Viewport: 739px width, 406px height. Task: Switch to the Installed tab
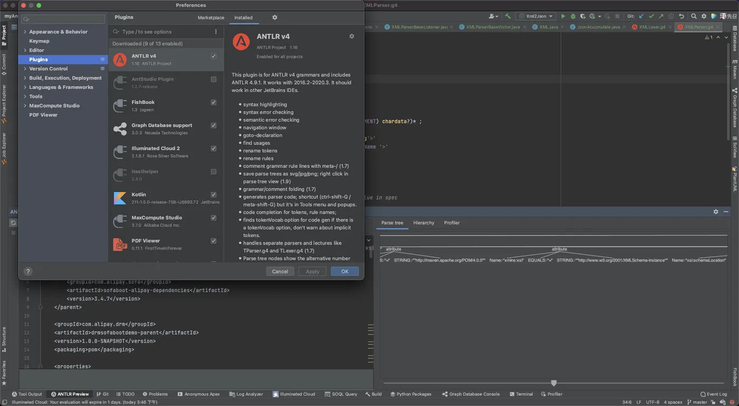pos(243,18)
